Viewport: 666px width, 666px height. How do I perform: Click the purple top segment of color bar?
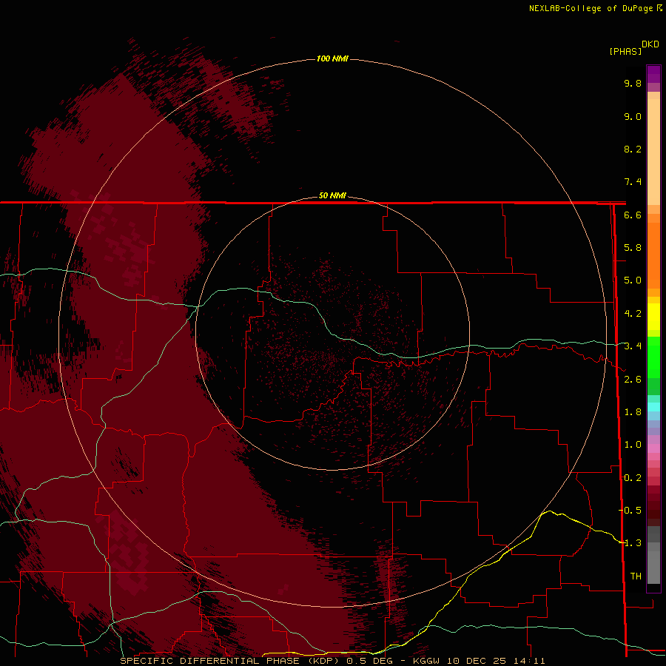click(x=653, y=74)
